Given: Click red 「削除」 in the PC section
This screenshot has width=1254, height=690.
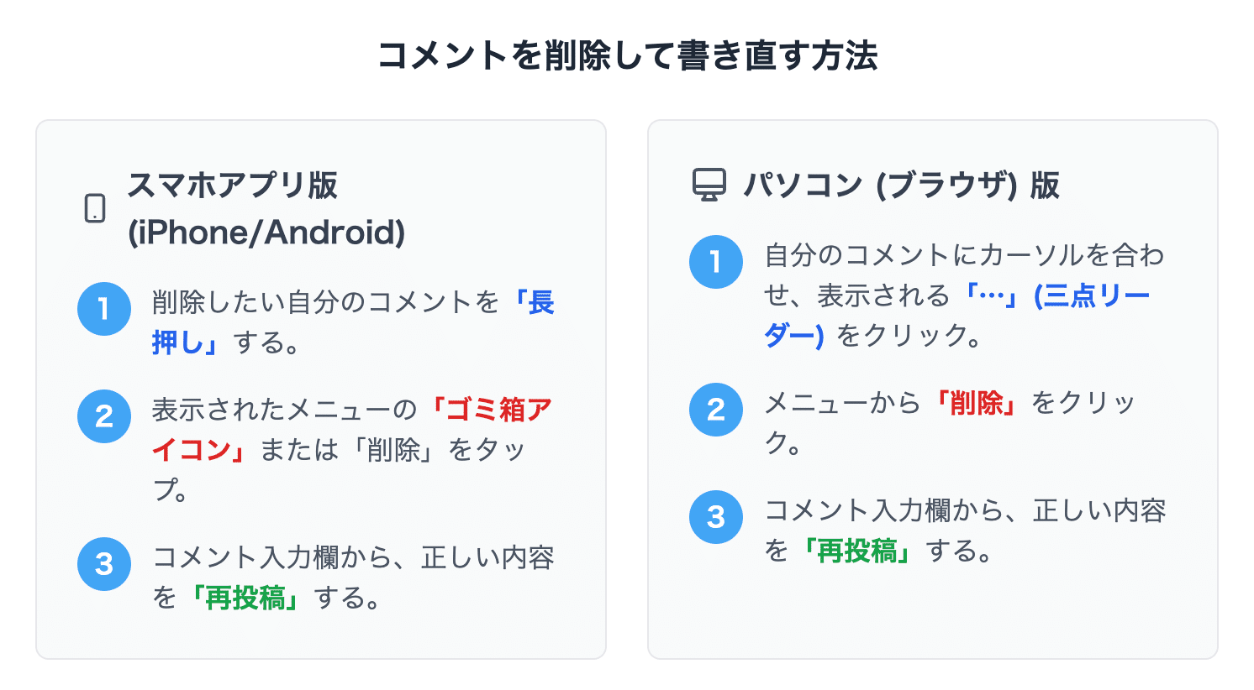Looking at the screenshot, I should (x=975, y=403).
